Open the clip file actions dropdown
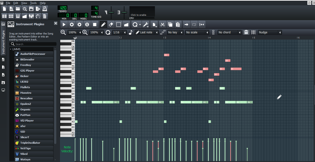The width and height of the screenshot is (315, 162). tap(154, 25)
